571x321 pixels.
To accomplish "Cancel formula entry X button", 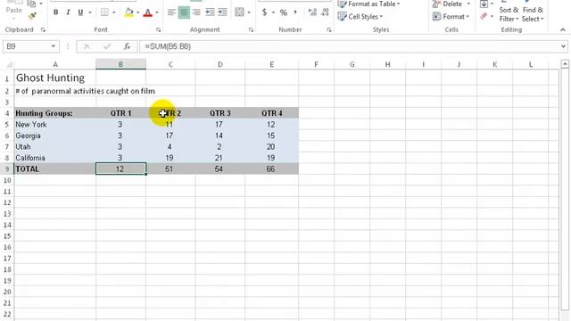I will [87, 46].
